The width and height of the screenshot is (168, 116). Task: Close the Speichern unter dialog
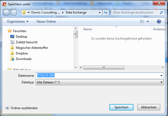point(159,3)
